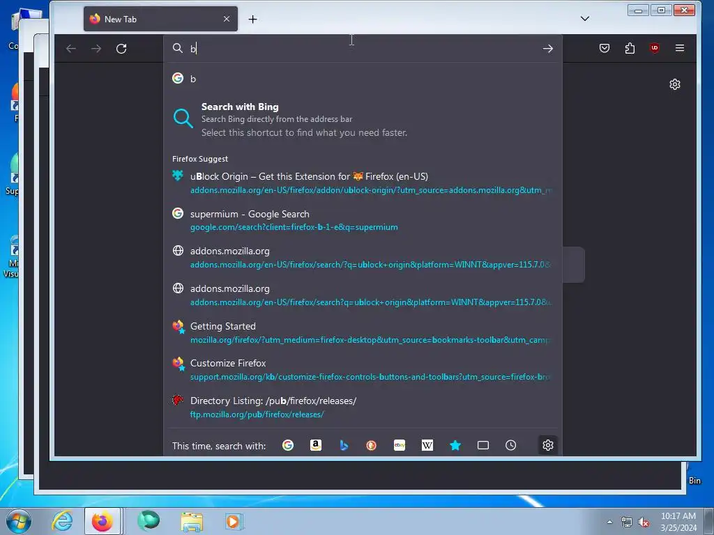The image size is (714, 535).
Task: Select the New Tab tab
Action: click(160, 19)
